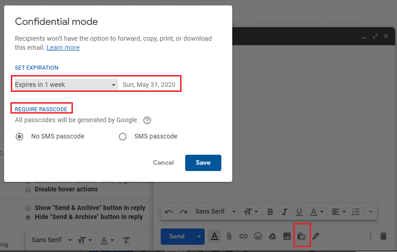The height and width of the screenshot is (252, 397).
Task: Open the Learn more link
Action: coord(63,48)
